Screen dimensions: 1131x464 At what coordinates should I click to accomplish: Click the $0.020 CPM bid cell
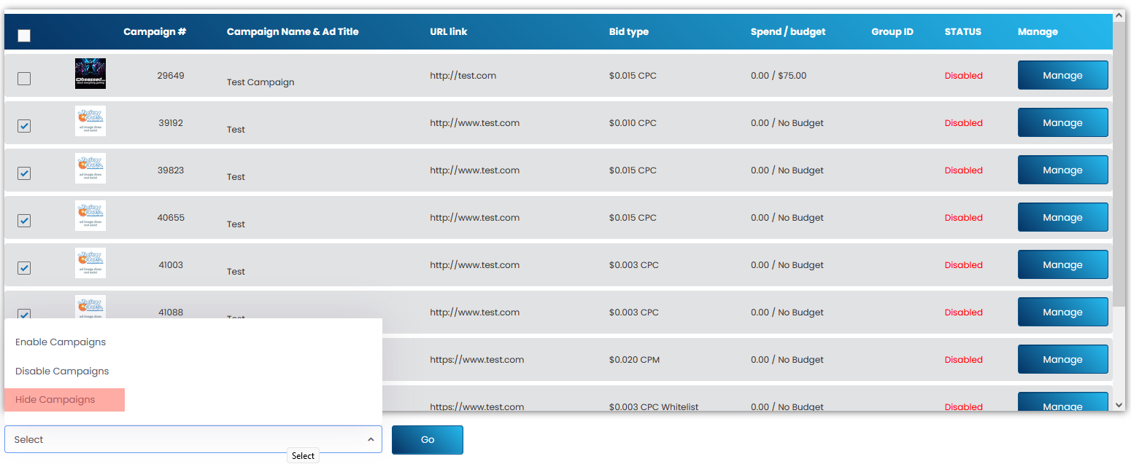point(634,360)
